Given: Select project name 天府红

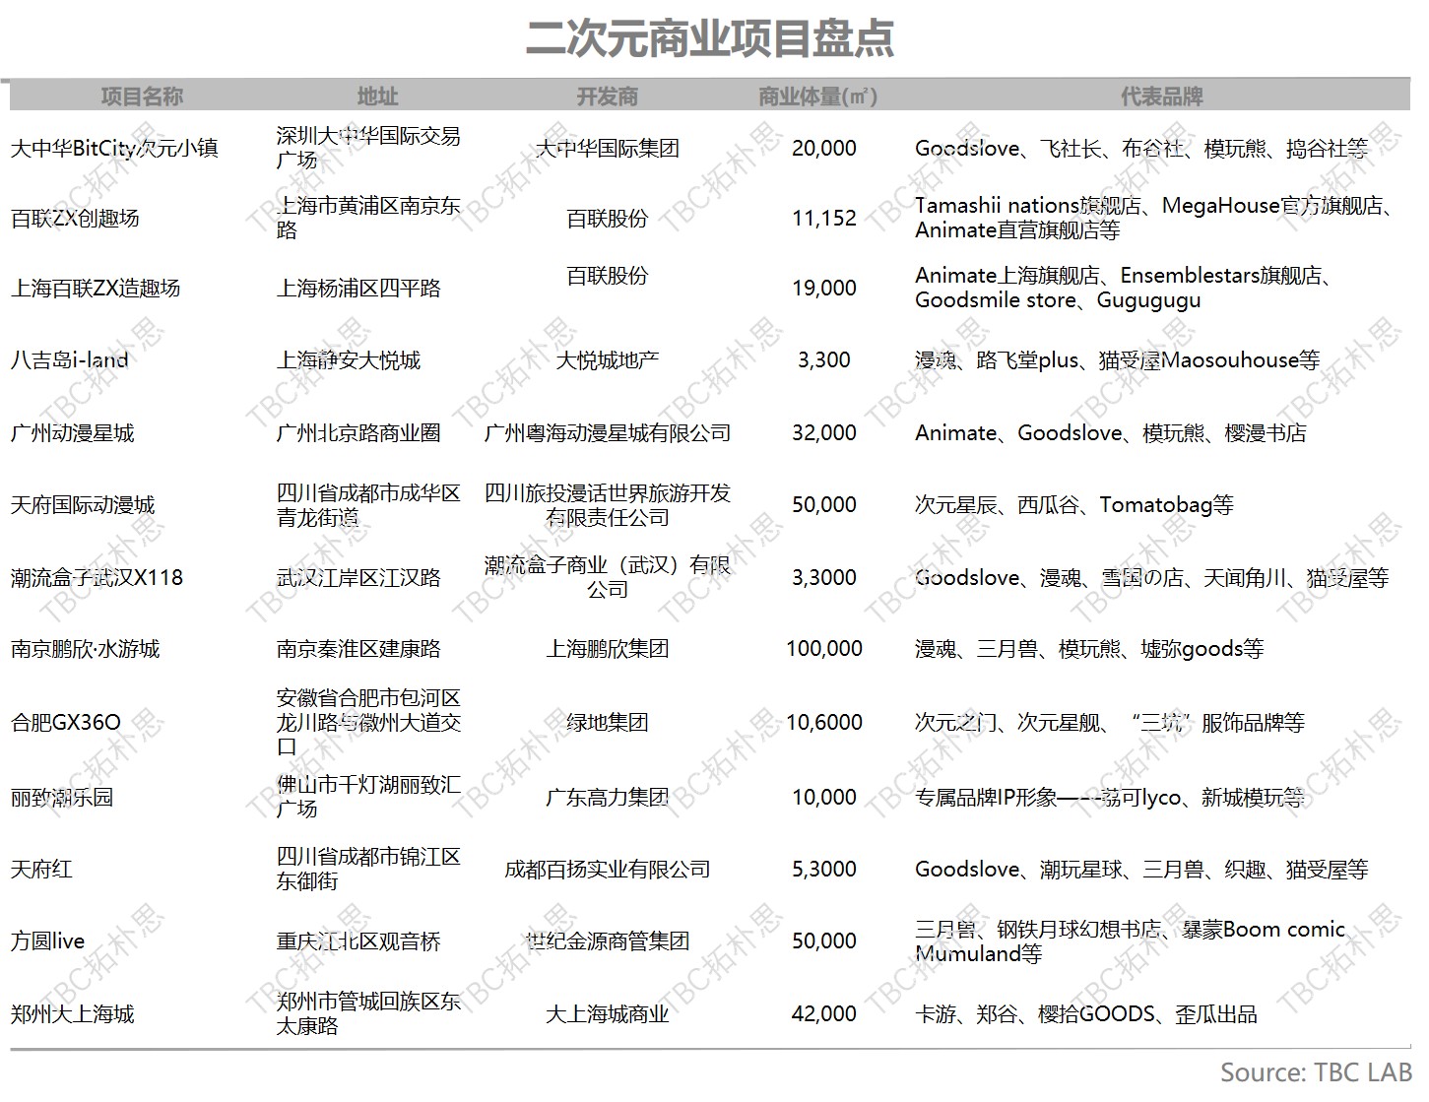Looking at the screenshot, I should tap(41, 870).
